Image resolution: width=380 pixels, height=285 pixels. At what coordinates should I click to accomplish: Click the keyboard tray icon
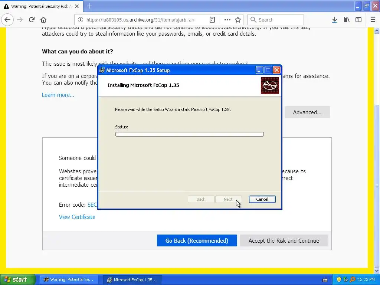coord(325,280)
